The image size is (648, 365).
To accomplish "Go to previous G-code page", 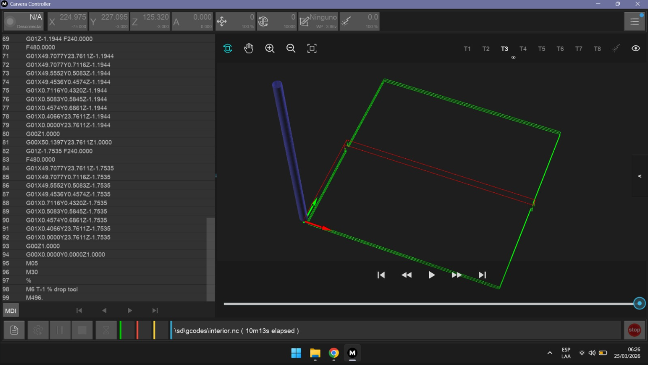I will pyautogui.click(x=104, y=310).
